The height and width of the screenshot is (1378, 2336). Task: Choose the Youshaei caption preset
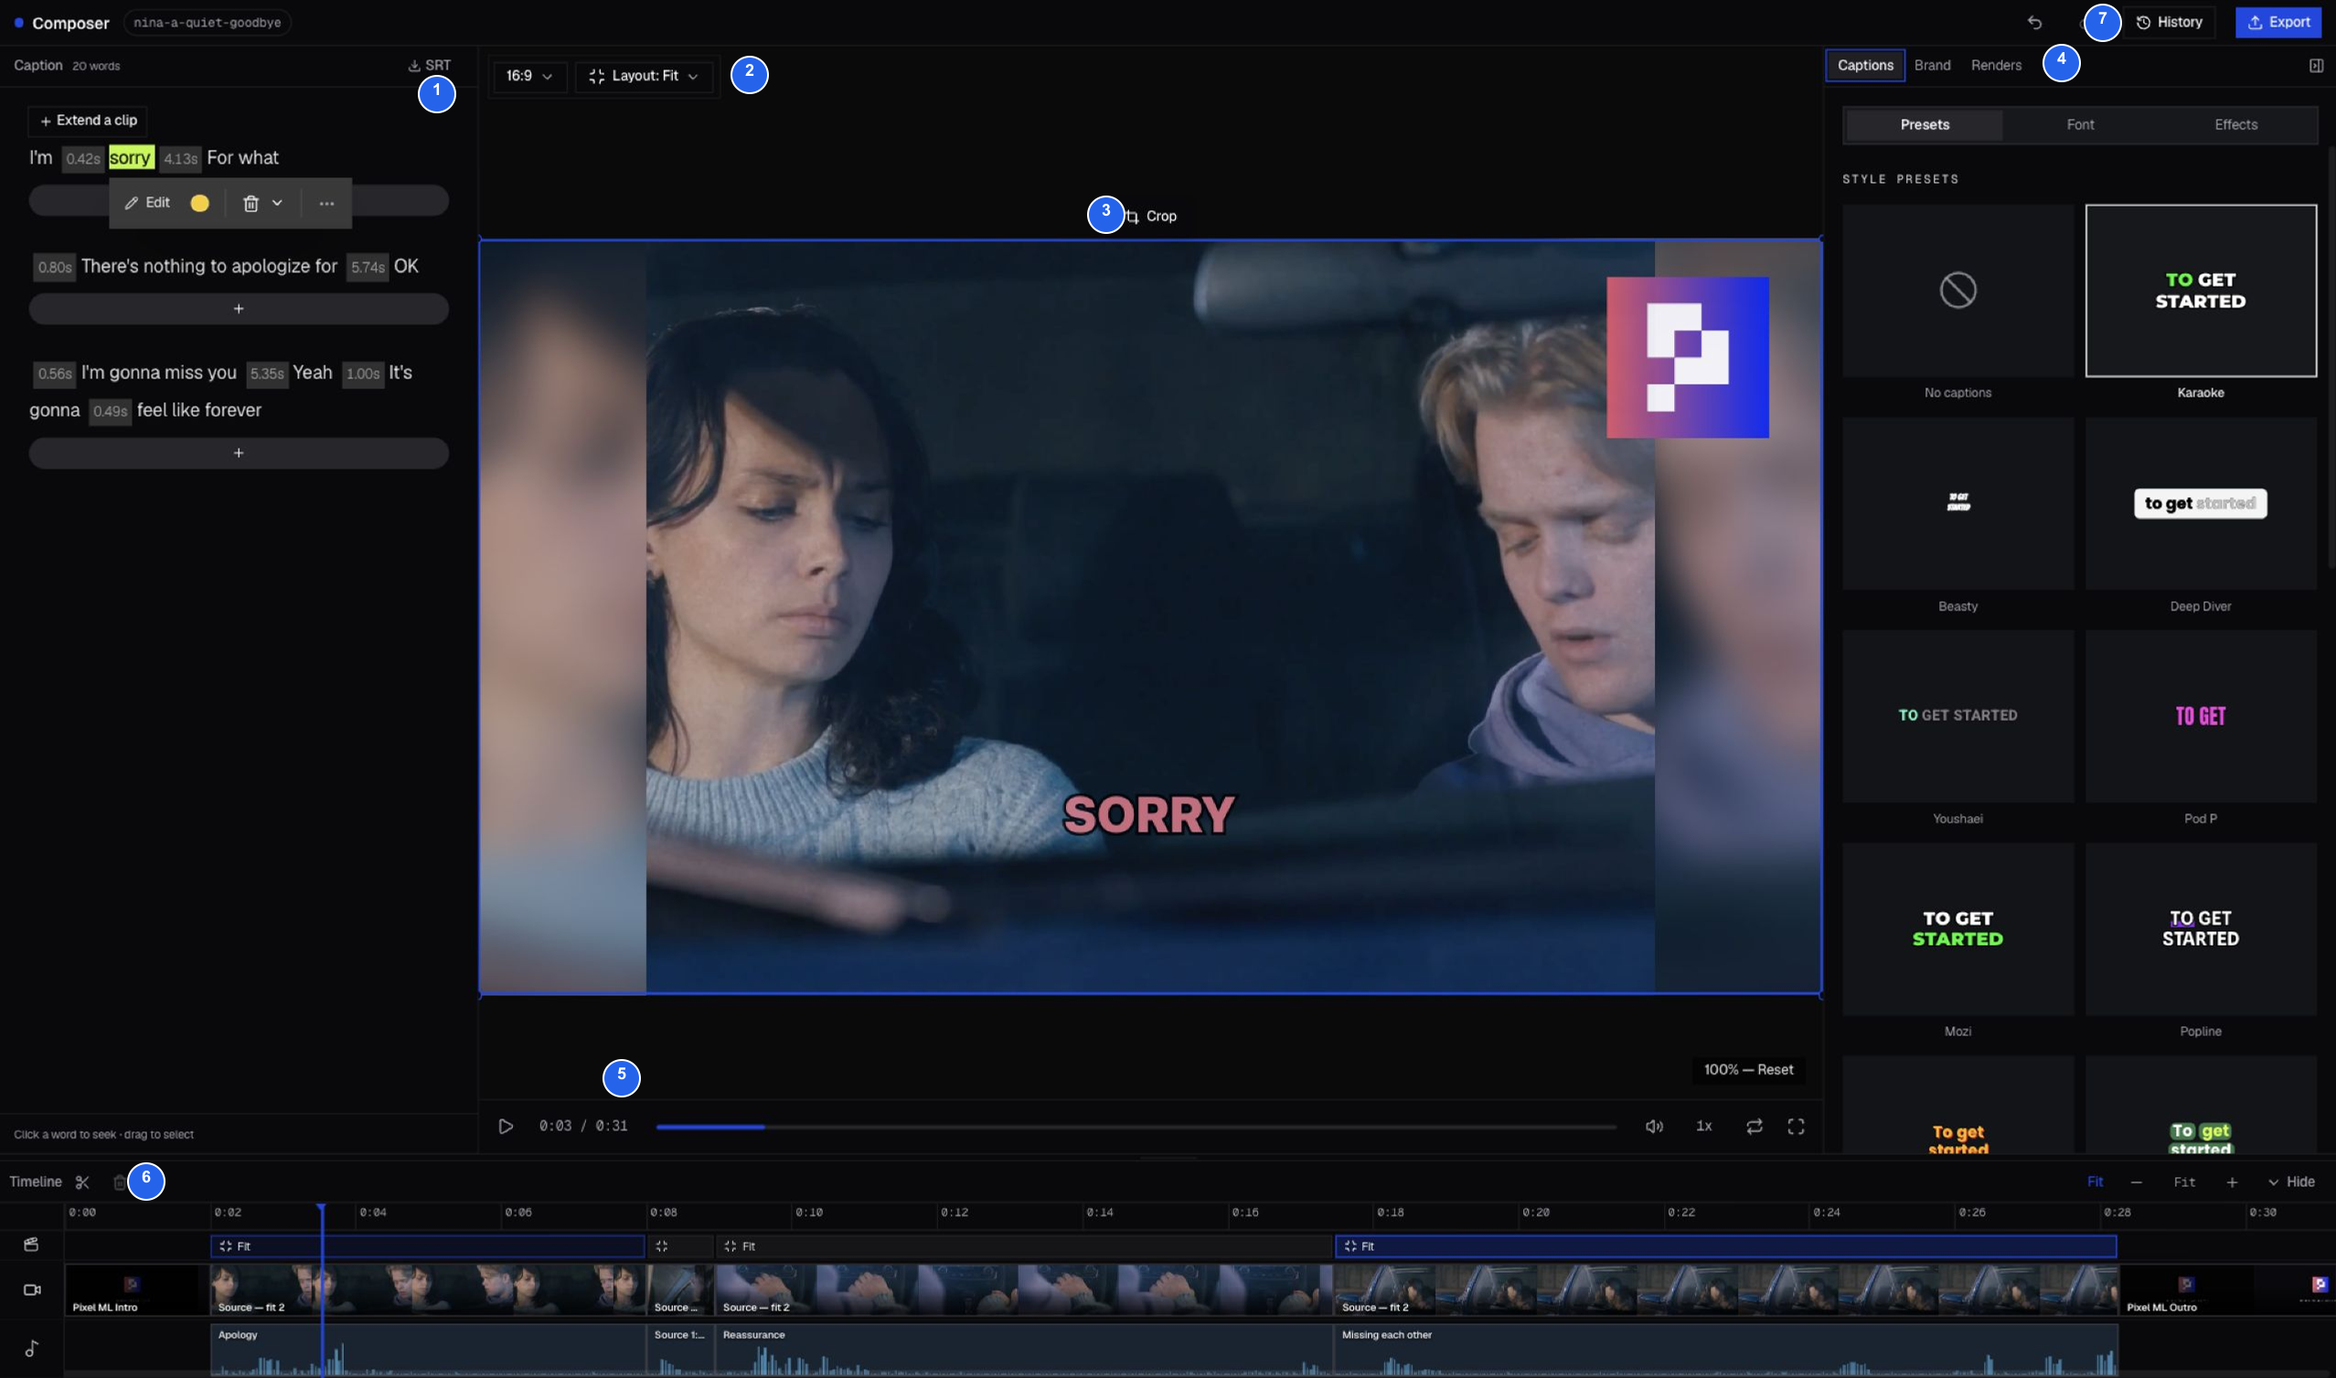point(1957,716)
